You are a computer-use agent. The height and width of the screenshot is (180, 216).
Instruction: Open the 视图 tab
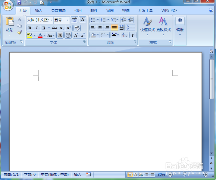click(x=126, y=11)
